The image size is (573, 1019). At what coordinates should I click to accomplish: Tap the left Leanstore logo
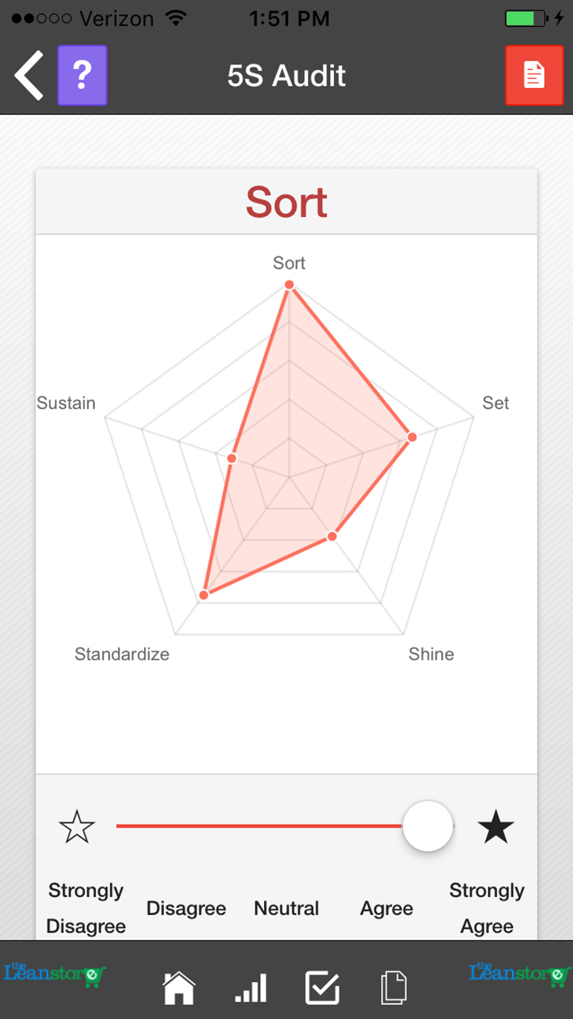pos(54,974)
